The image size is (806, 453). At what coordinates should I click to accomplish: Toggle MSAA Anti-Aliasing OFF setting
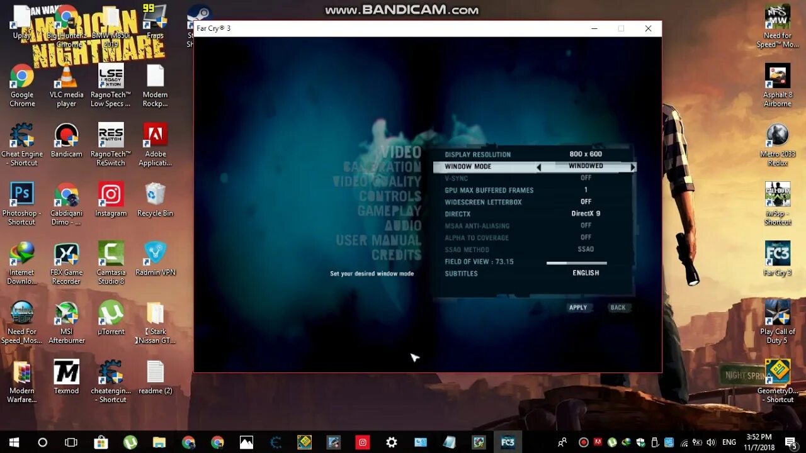(586, 225)
